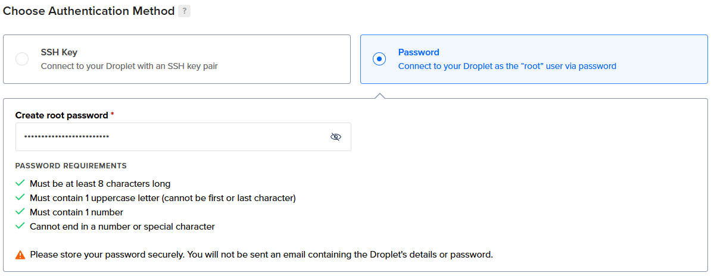The width and height of the screenshot is (711, 276).
Task: Click the Create root password field
Action: (183, 137)
